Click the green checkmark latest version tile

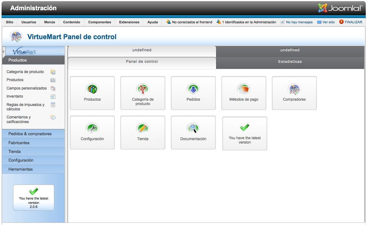(x=244, y=133)
